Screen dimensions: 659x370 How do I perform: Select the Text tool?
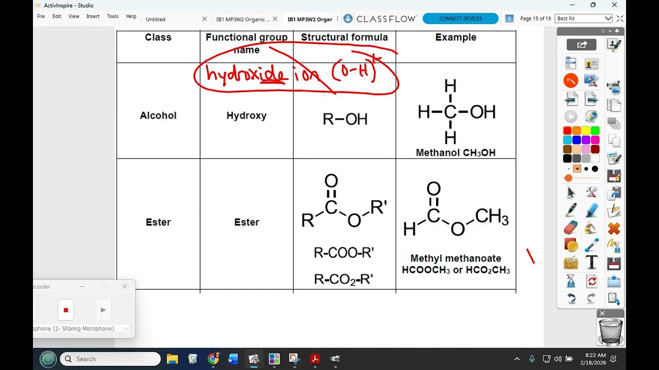[592, 263]
